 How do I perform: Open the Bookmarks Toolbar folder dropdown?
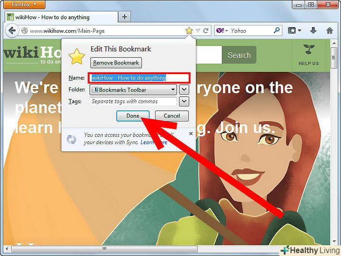(133, 90)
